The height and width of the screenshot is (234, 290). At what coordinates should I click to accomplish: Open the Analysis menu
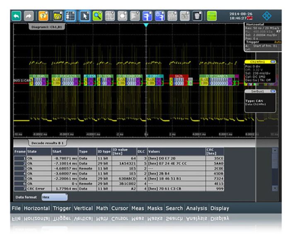point(196,208)
